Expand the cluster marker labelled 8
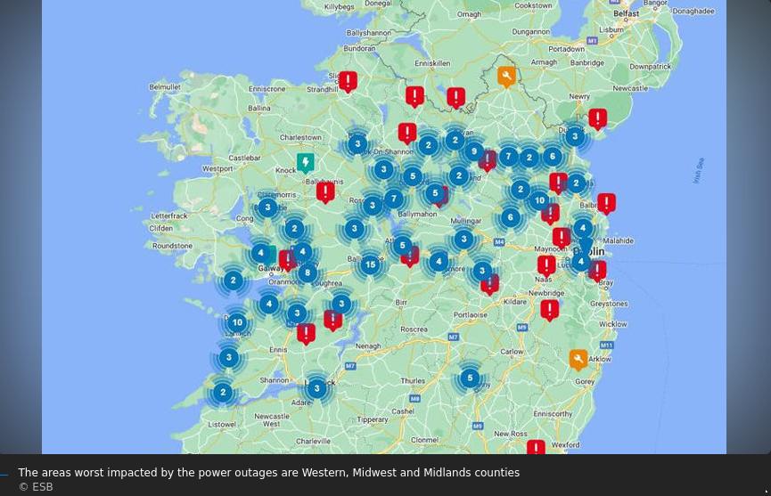 308,272
